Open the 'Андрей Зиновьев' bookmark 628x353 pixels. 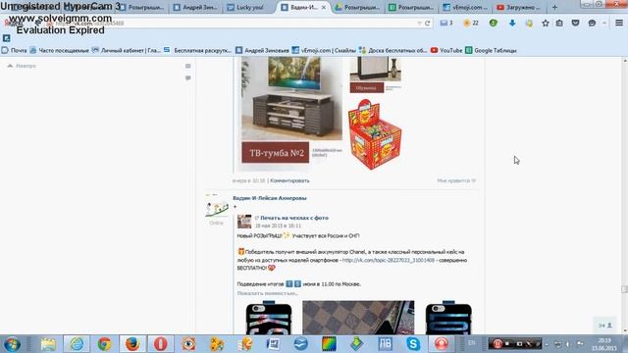point(262,50)
